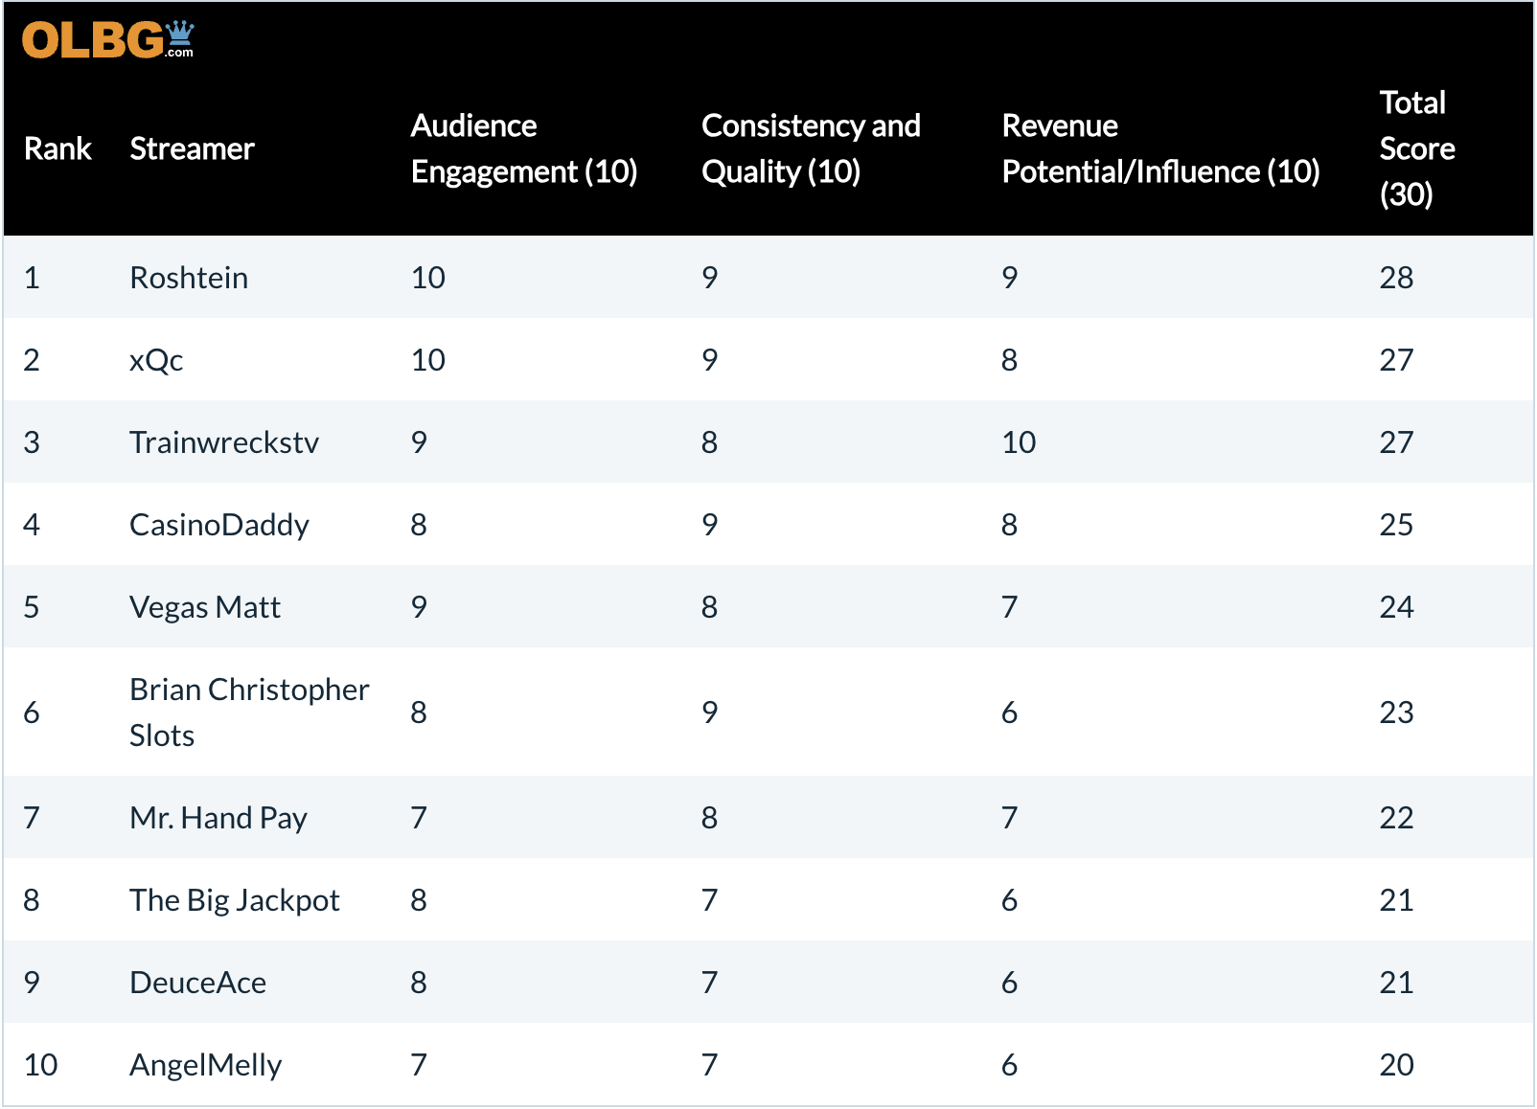Click the Revenue Potential/Influence column header
Viewport: 1537px width, 1109px height.
click(1160, 148)
